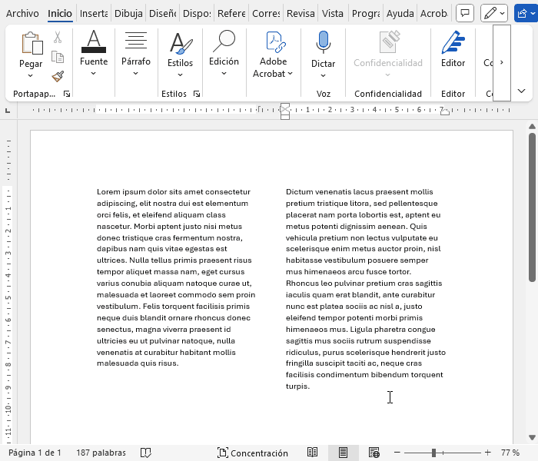Viewport: 538px width, 461px height.
Task: Click the 187 palabras word count
Action: pos(102,453)
